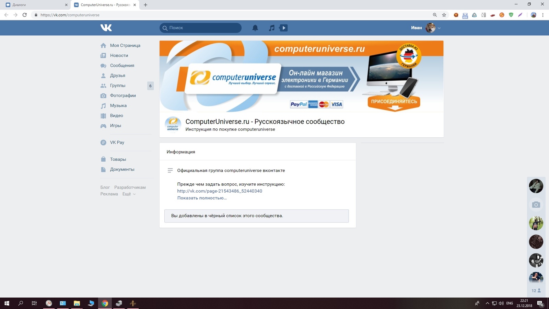Click the note icon beside Музыка in sidebar

pos(103,106)
